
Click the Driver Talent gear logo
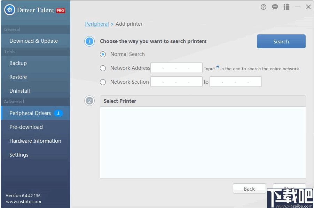10,10
